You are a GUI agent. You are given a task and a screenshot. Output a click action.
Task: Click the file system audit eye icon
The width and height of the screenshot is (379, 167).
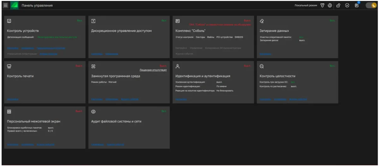[x=93, y=111]
